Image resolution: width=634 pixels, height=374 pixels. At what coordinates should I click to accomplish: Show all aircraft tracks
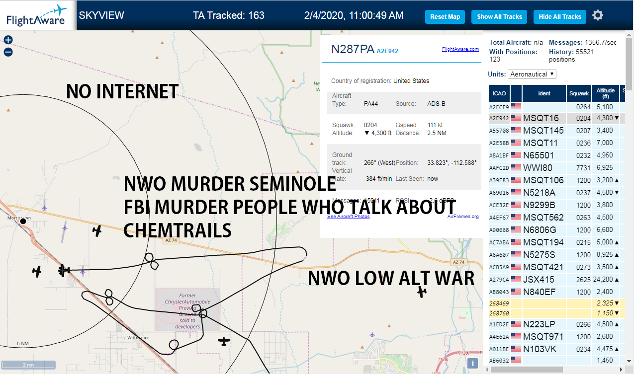499,17
